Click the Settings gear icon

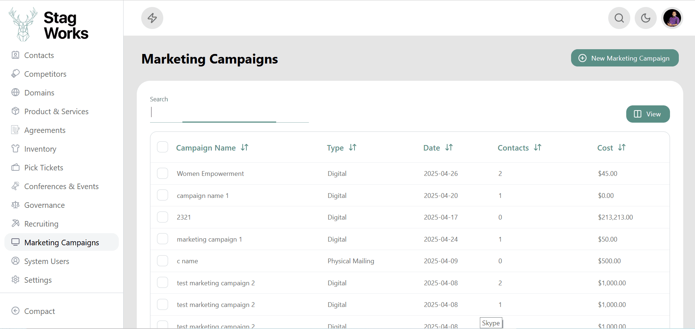pyautogui.click(x=15, y=280)
